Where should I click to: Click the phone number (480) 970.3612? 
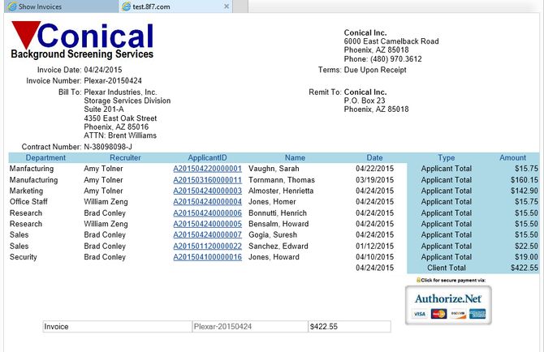tap(396, 59)
